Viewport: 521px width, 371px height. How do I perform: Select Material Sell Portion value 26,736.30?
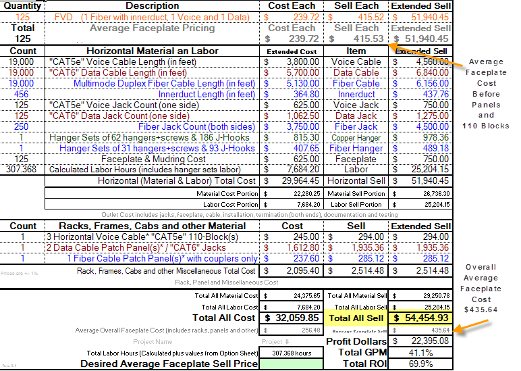point(420,194)
